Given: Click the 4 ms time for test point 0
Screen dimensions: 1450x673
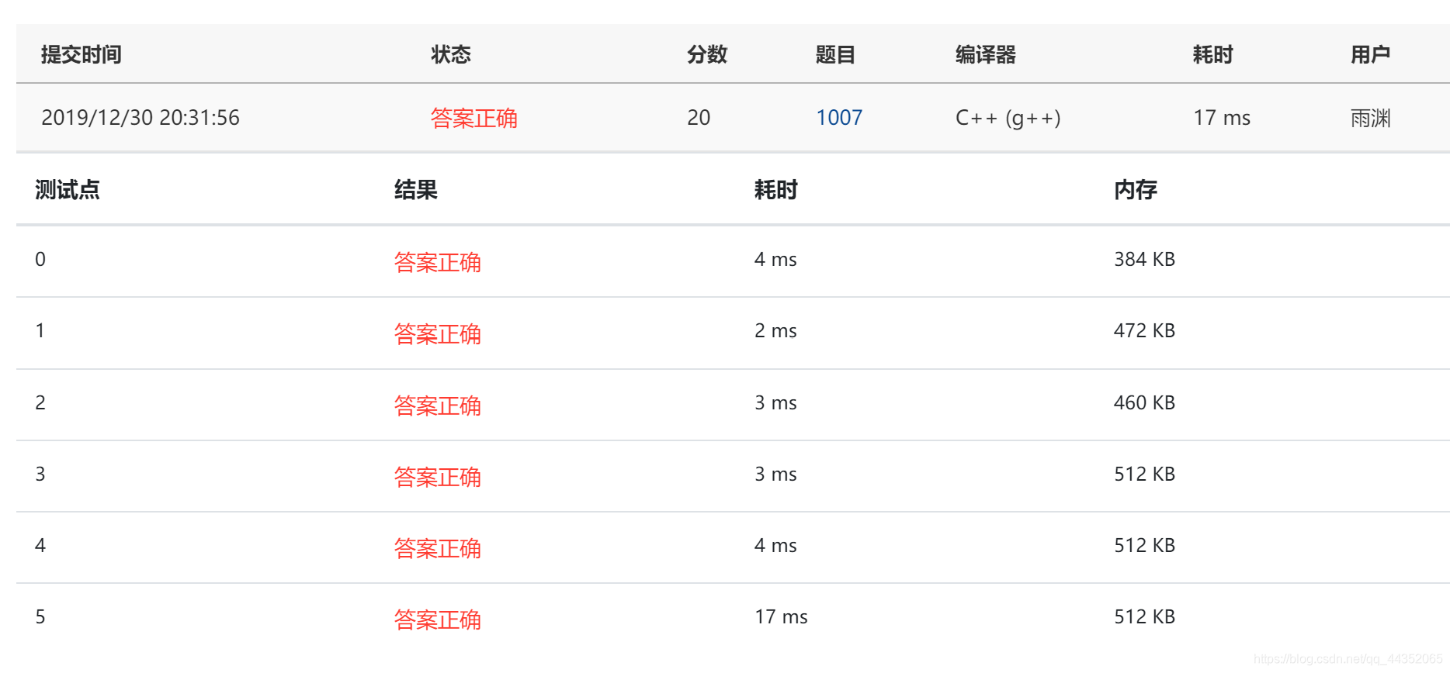Looking at the screenshot, I should (775, 259).
